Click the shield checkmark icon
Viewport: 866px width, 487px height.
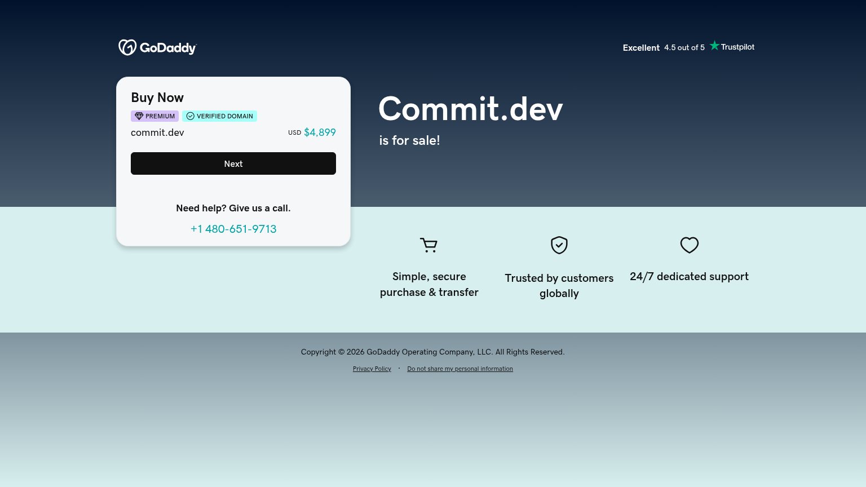point(559,245)
